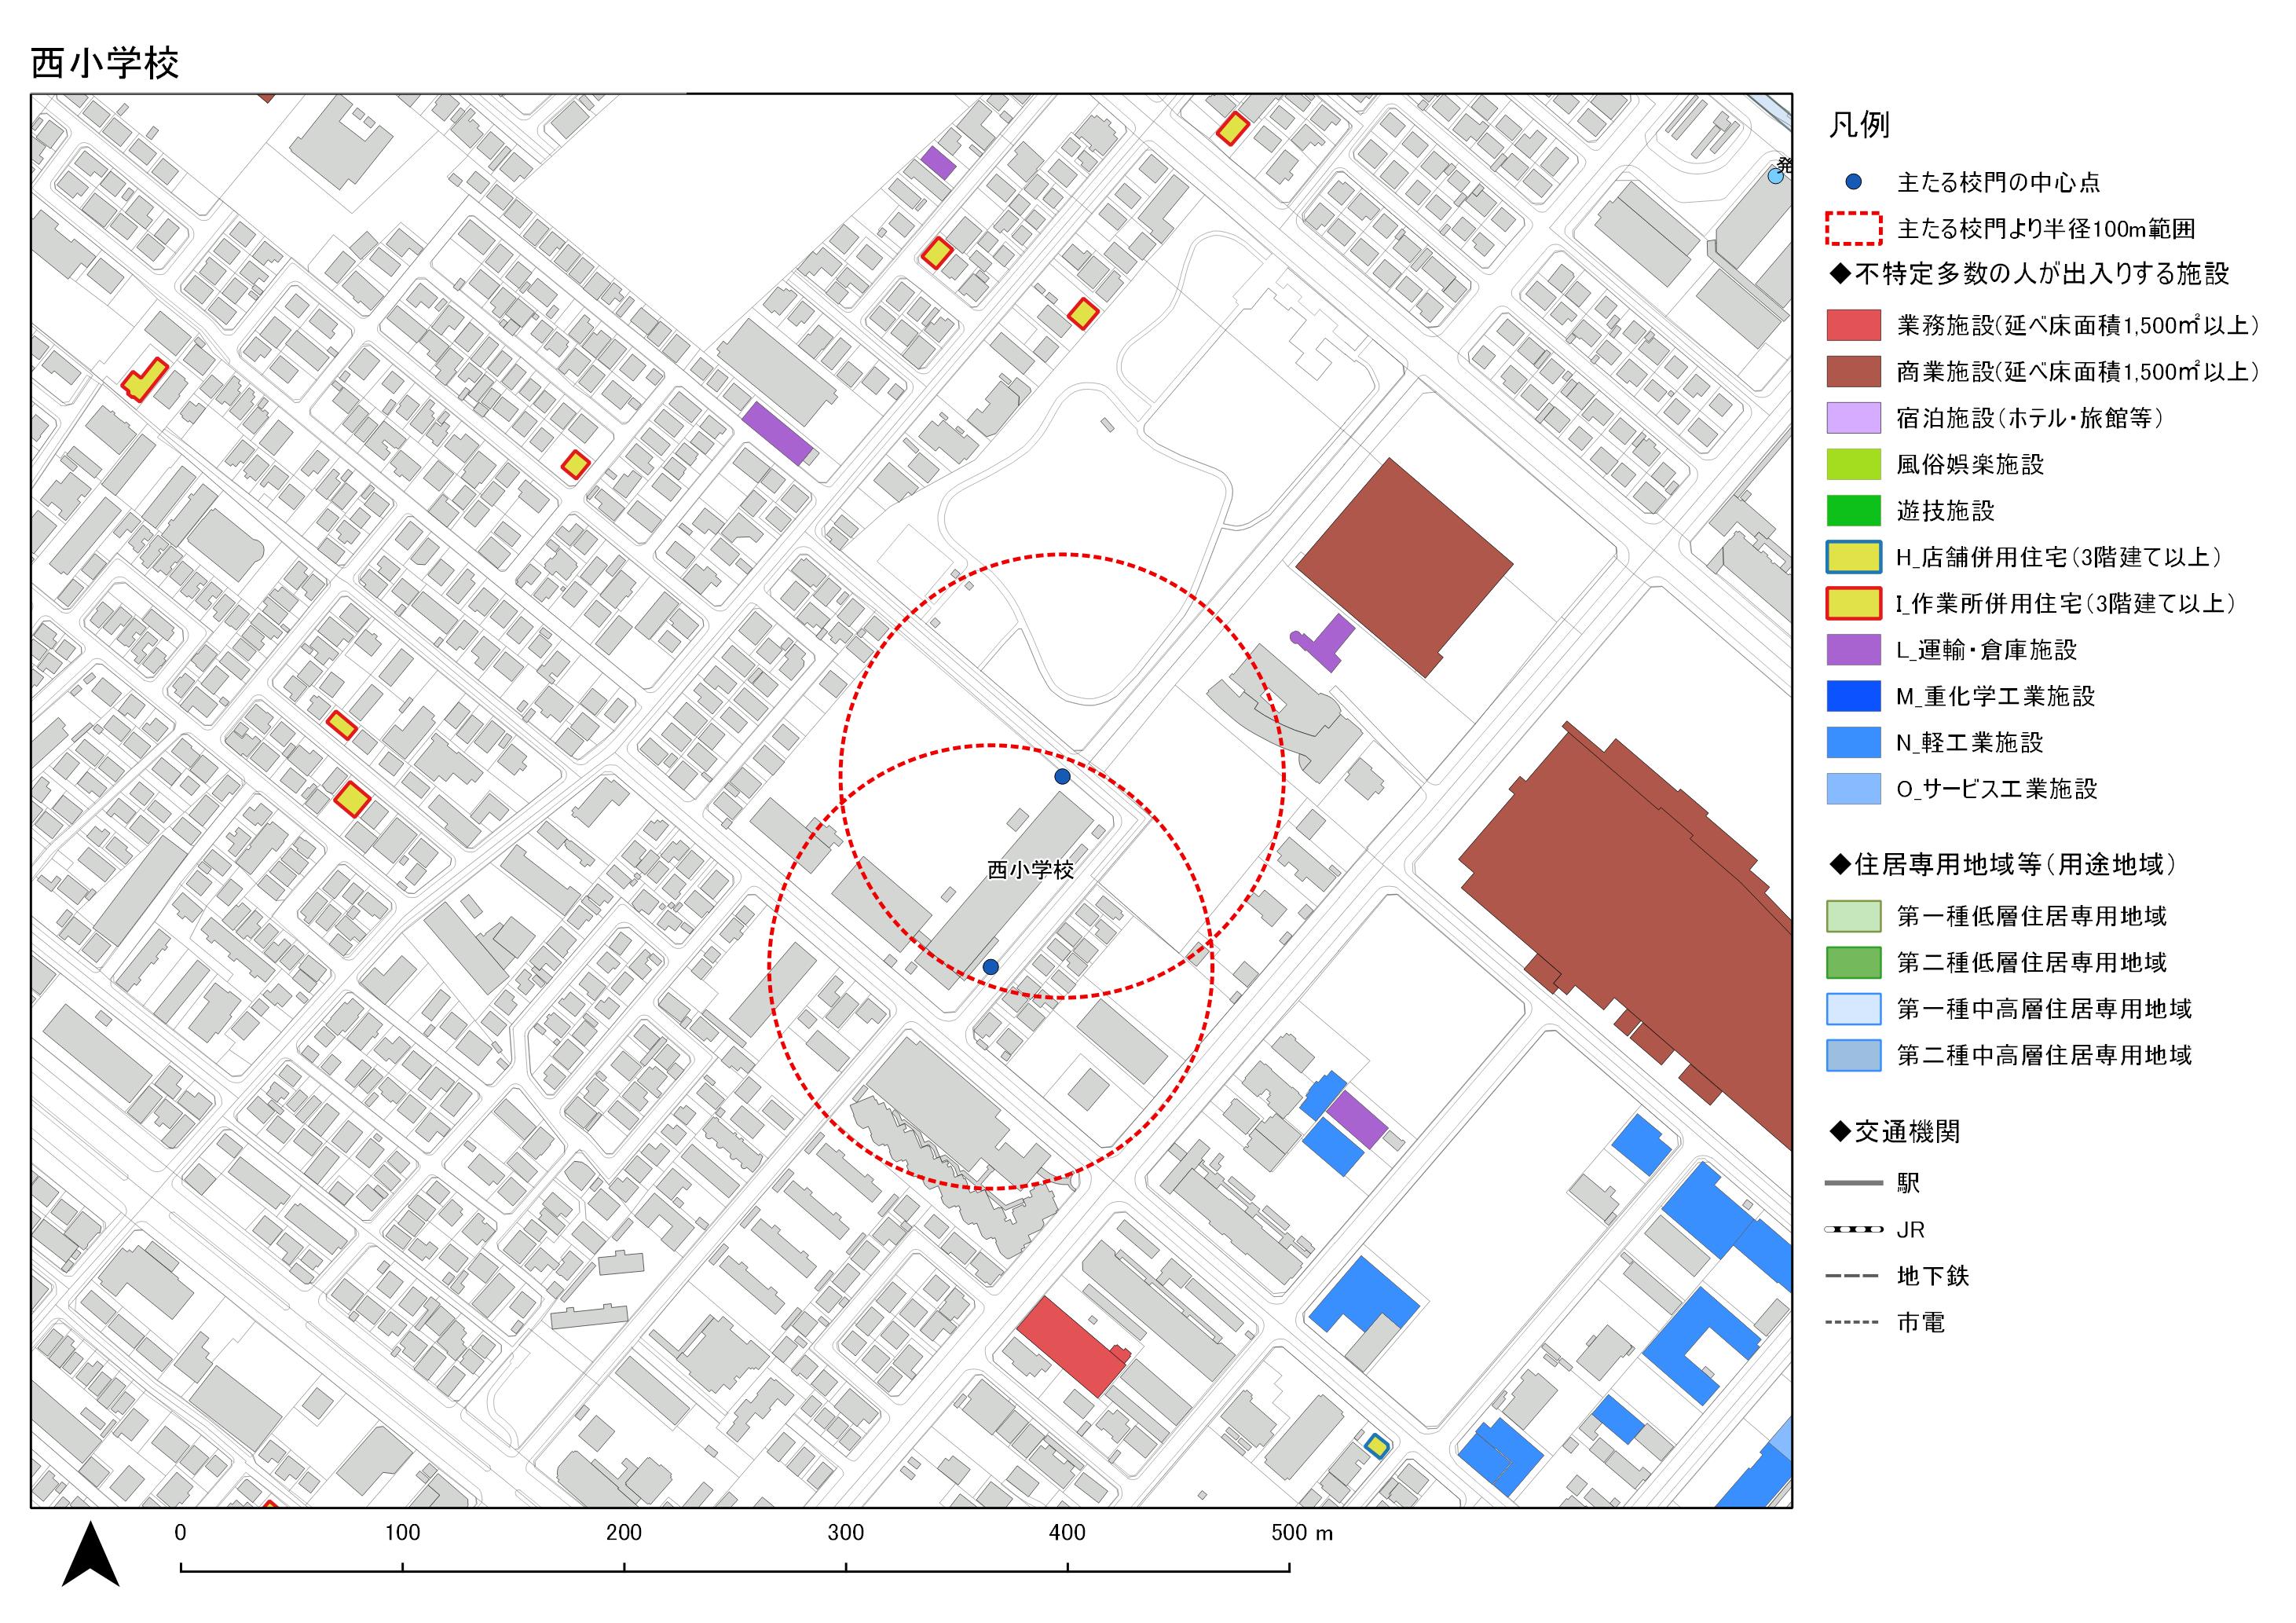Viewport: 2296px width, 1623px height.
Task: Select the 商業施設 brown legend swatch
Action: coord(1853,372)
